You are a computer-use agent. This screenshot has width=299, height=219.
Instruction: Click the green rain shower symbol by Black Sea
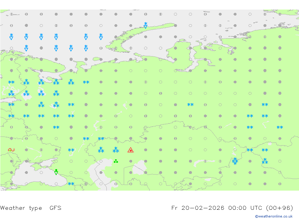click(56, 172)
